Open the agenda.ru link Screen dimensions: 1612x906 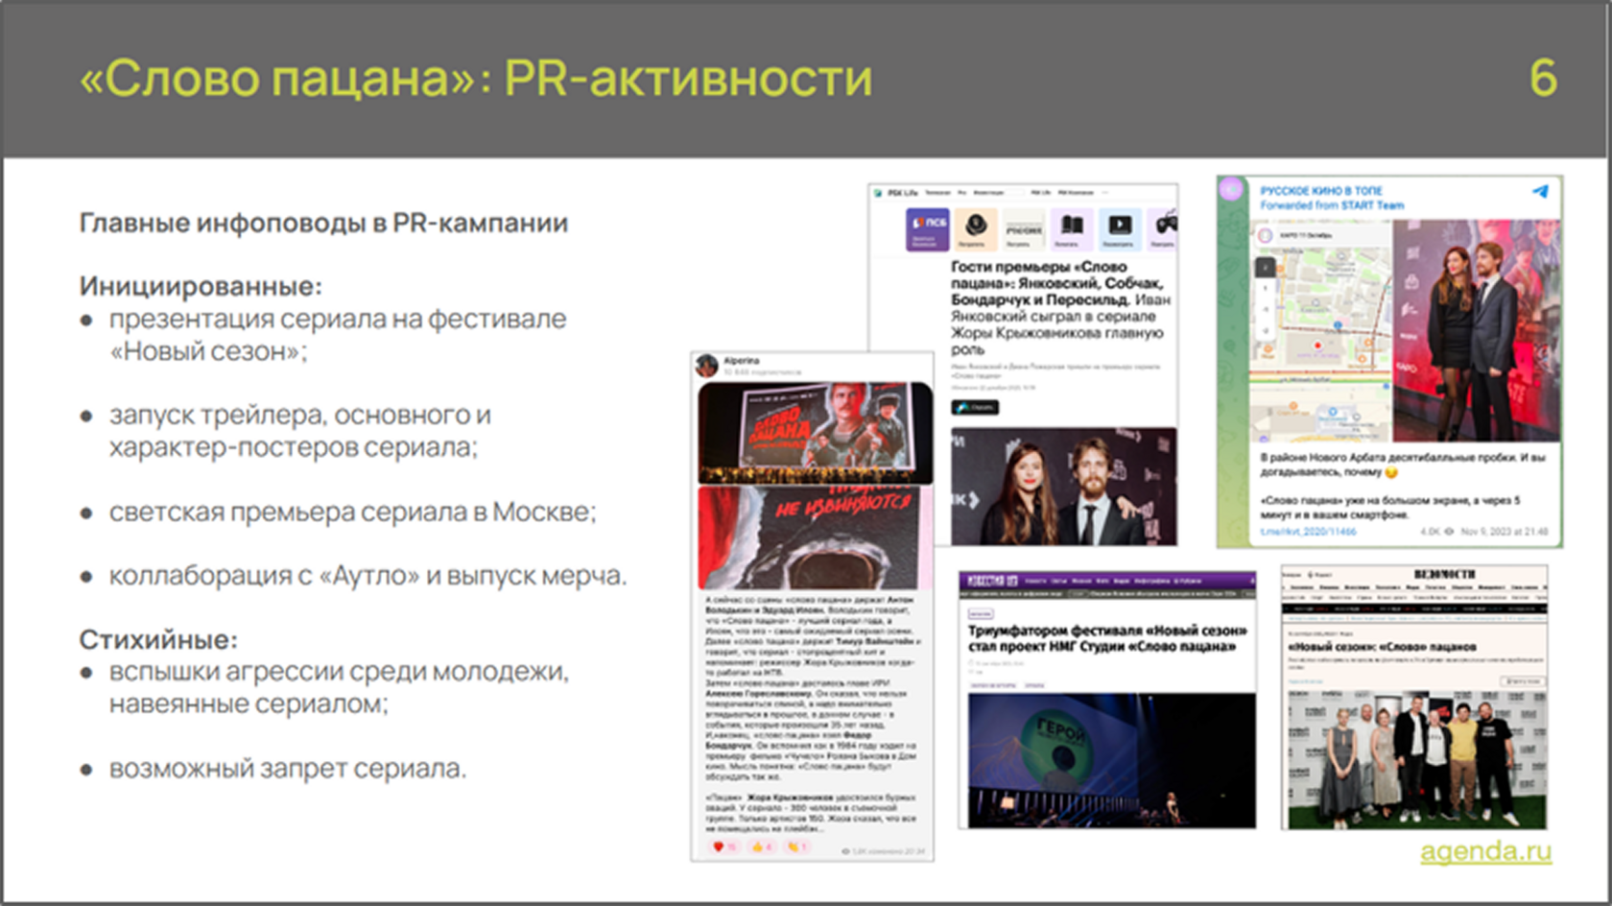point(1485,851)
